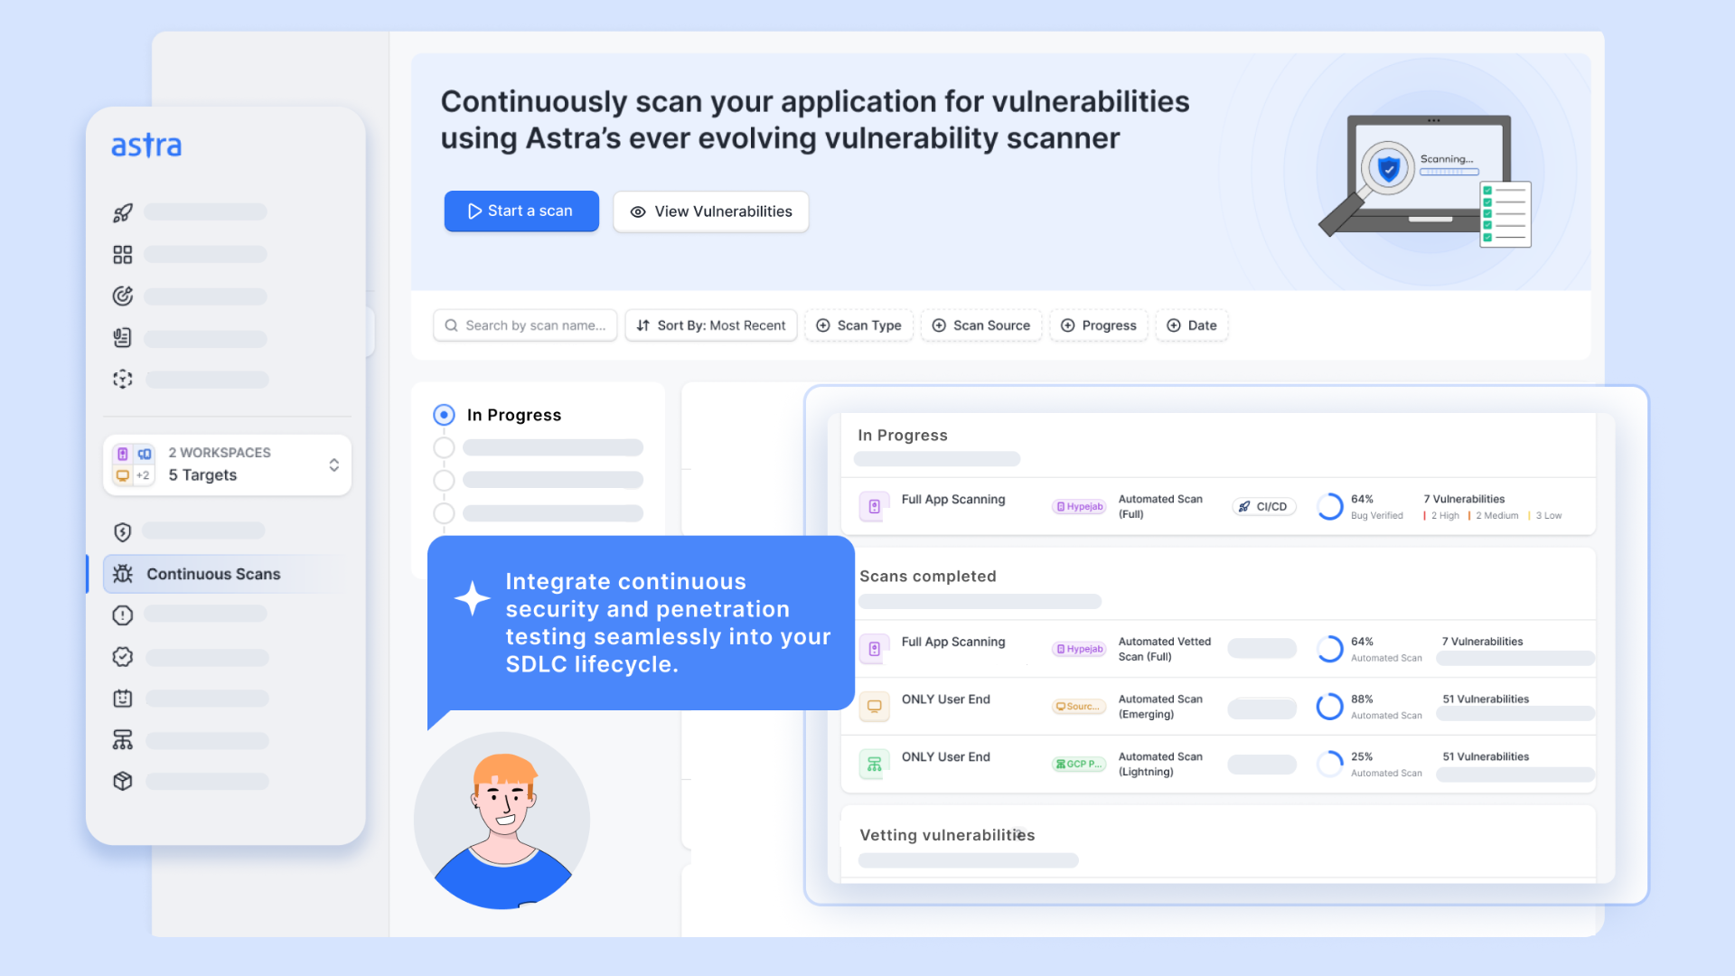Open View Vulnerabilities
This screenshot has width=1735, height=976.
click(710, 211)
